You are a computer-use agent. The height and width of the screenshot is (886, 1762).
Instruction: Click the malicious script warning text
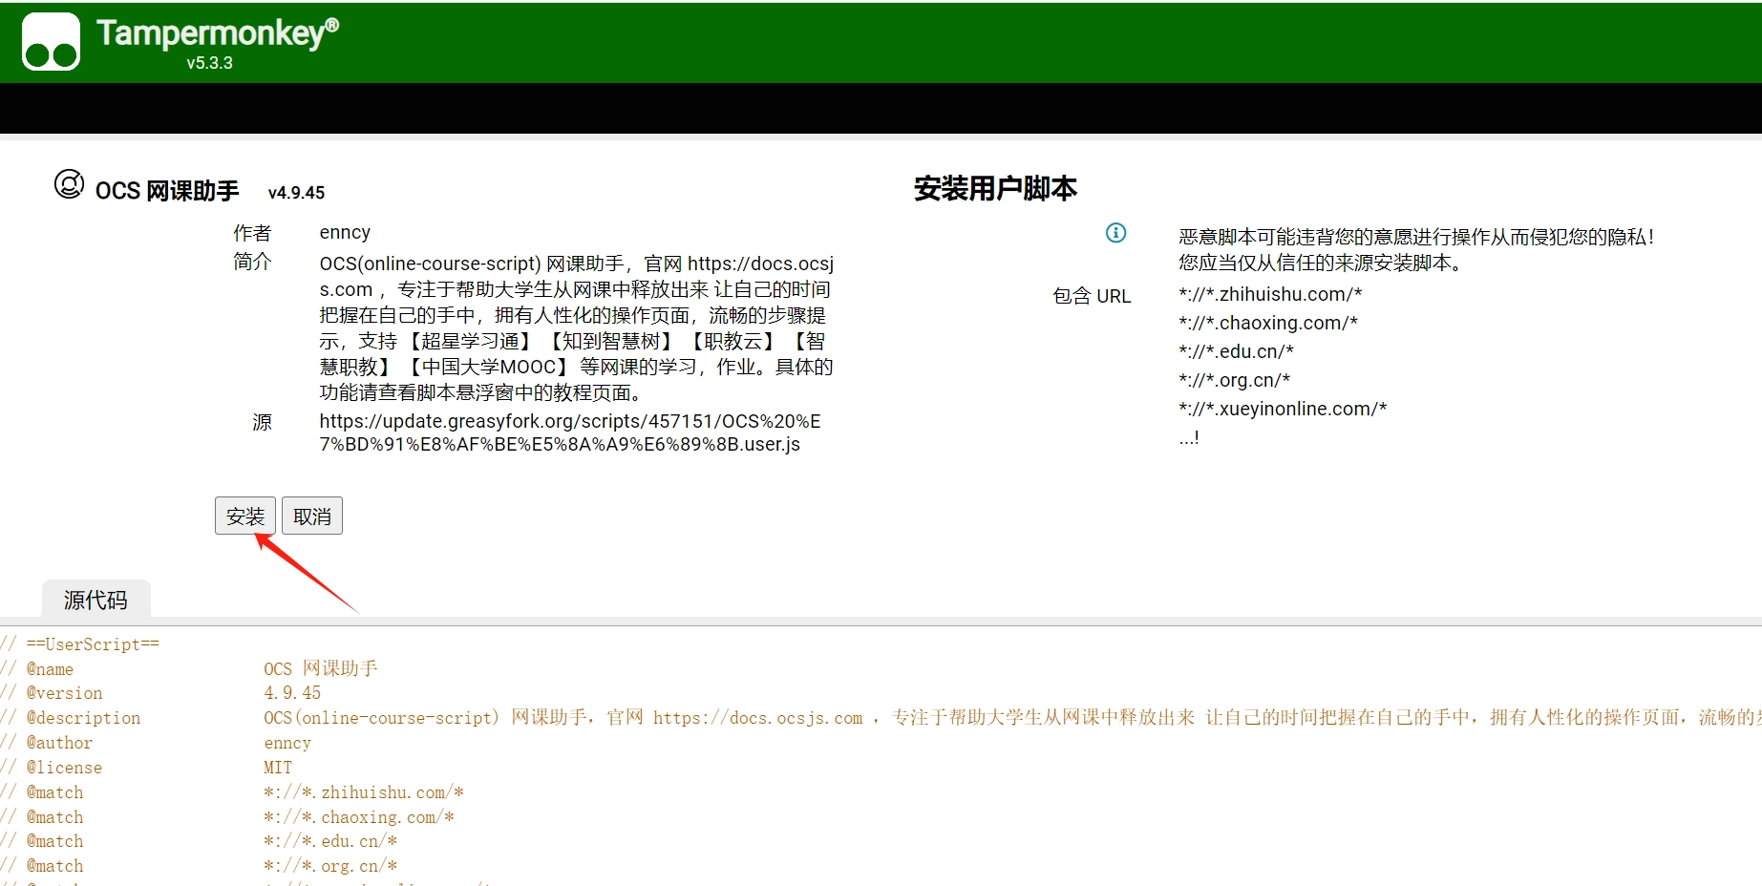tap(1416, 249)
